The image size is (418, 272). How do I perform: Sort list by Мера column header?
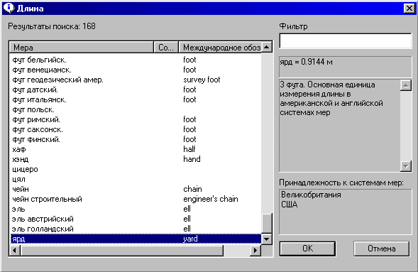click(x=82, y=48)
